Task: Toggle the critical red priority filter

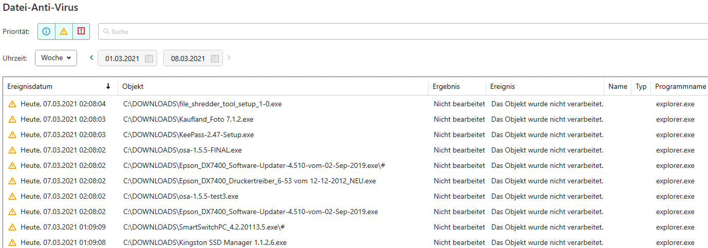Action: (x=81, y=31)
